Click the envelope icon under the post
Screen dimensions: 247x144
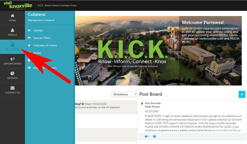154,136
